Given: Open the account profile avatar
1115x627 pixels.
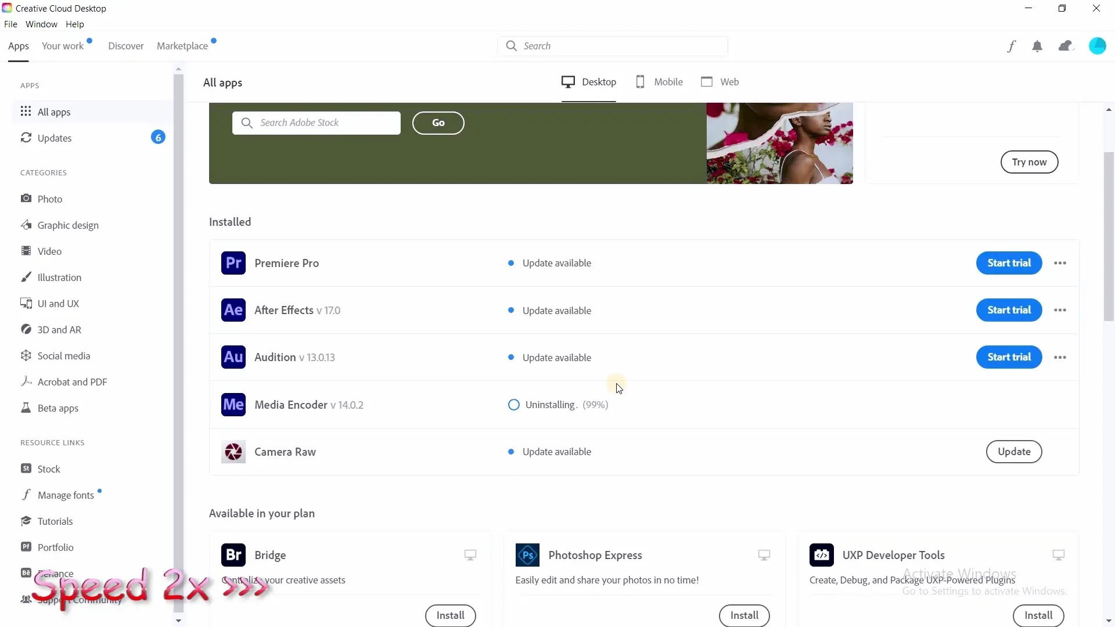Looking at the screenshot, I should tap(1097, 46).
